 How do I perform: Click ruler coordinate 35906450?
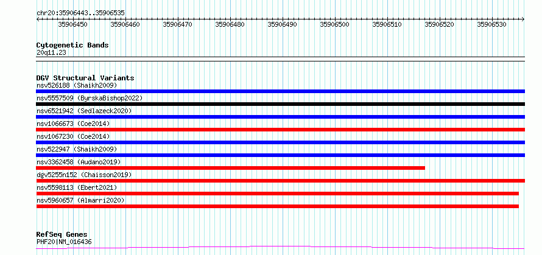(72, 24)
